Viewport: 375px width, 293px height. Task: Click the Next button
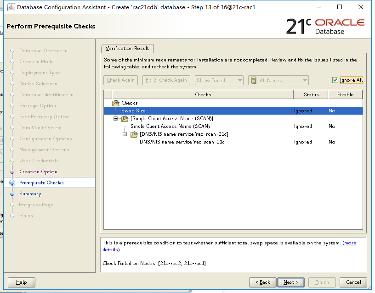coord(291,282)
